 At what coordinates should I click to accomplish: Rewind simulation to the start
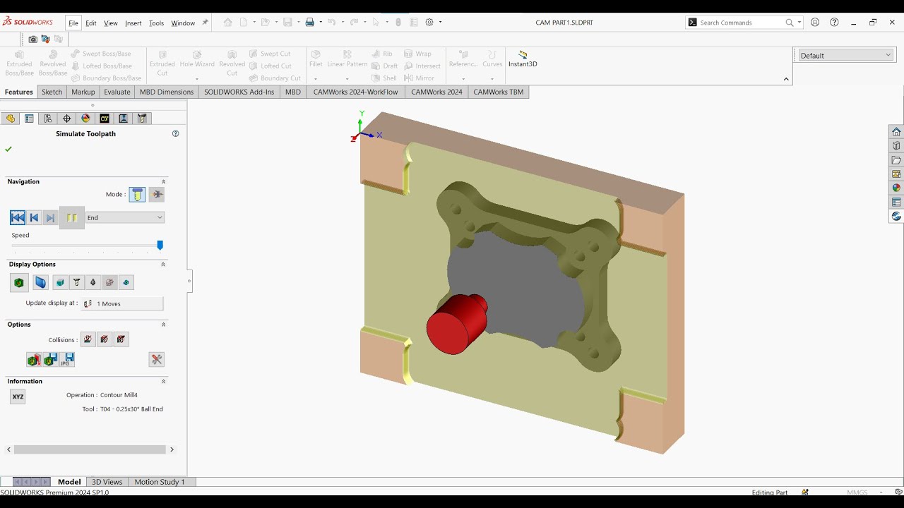point(18,218)
